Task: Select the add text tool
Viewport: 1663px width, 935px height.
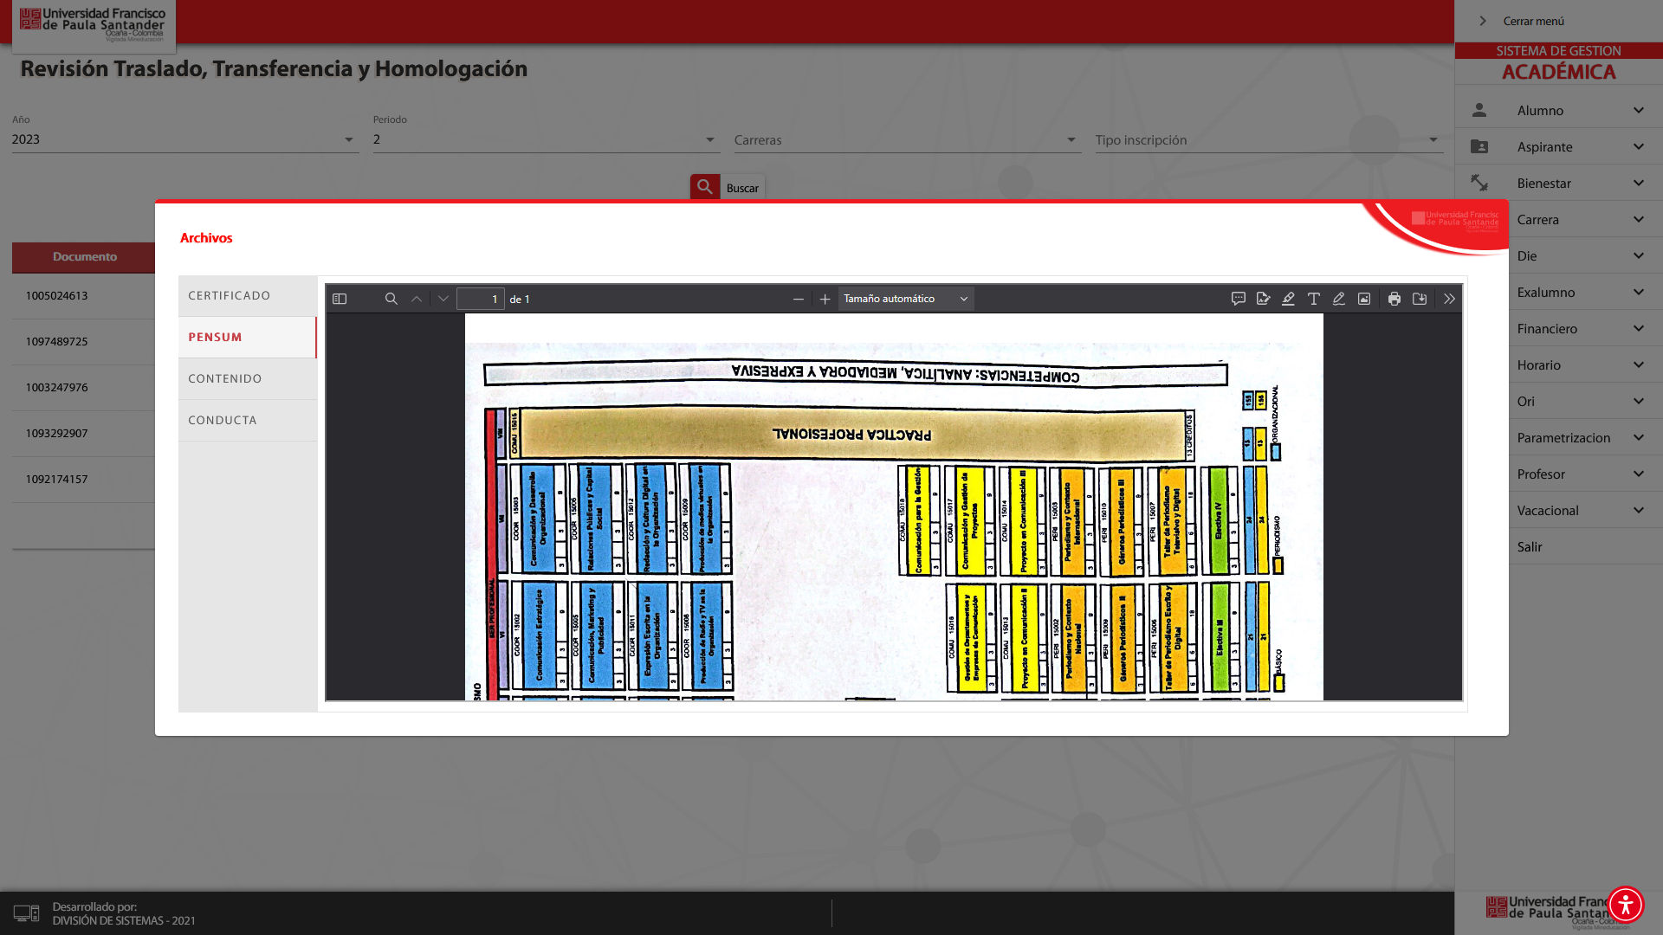Action: coord(1313,299)
